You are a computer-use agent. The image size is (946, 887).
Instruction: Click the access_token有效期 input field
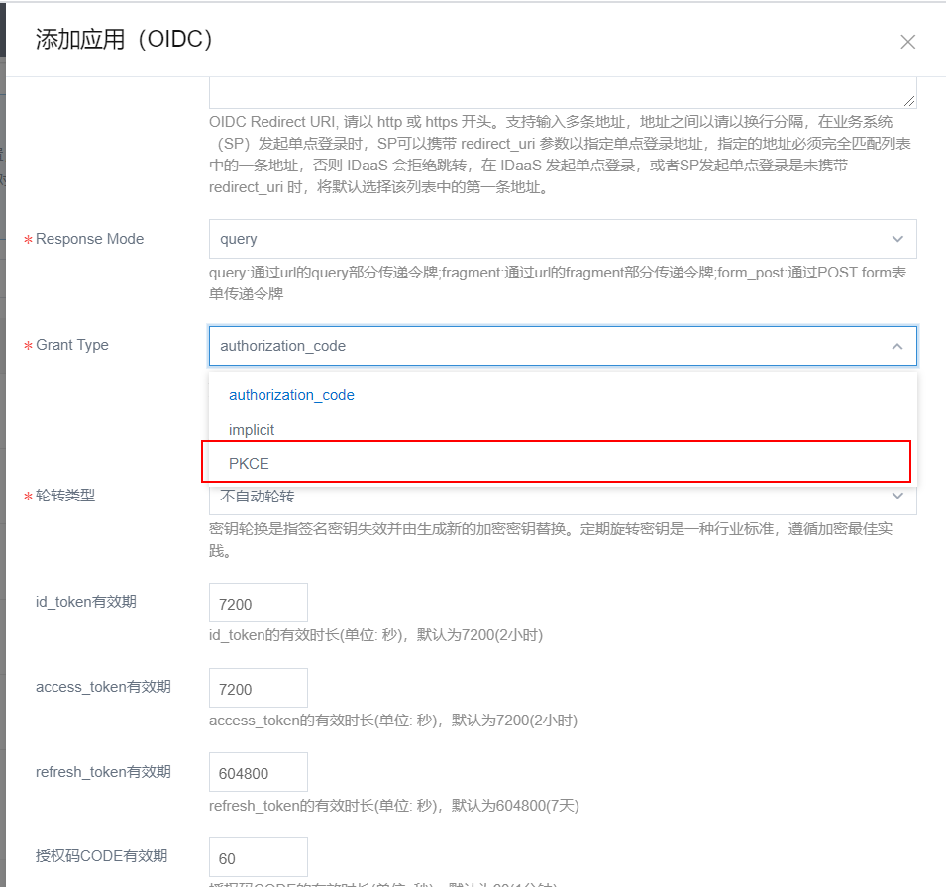[258, 688]
